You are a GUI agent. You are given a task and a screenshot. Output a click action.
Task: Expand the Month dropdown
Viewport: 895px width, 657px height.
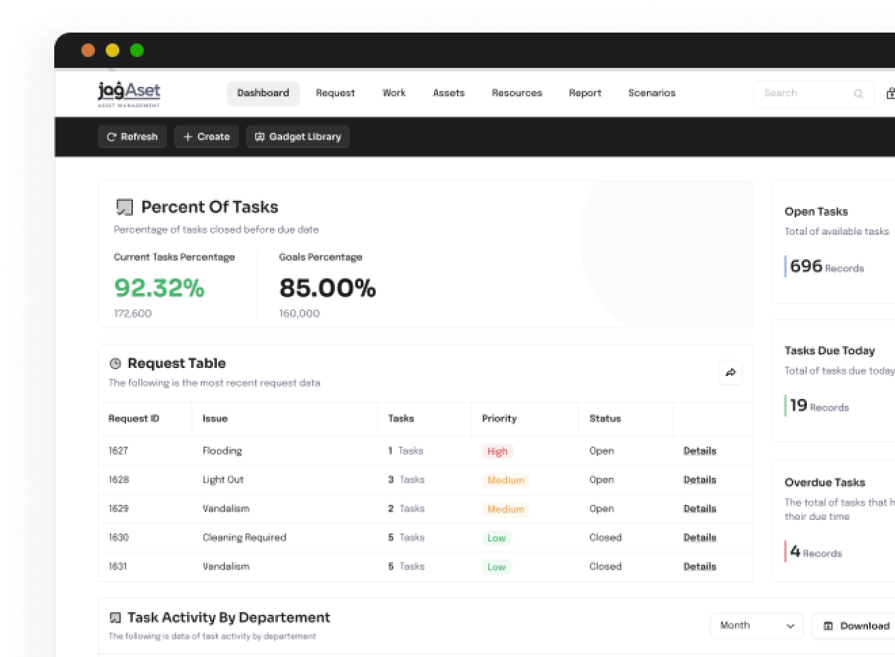point(757,626)
